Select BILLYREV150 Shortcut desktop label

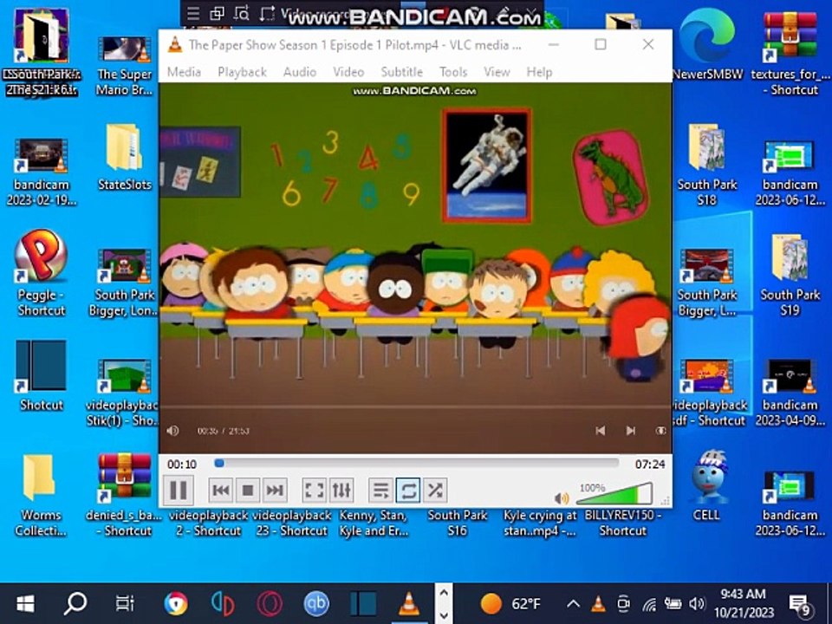pyautogui.click(x=623, y=522)
